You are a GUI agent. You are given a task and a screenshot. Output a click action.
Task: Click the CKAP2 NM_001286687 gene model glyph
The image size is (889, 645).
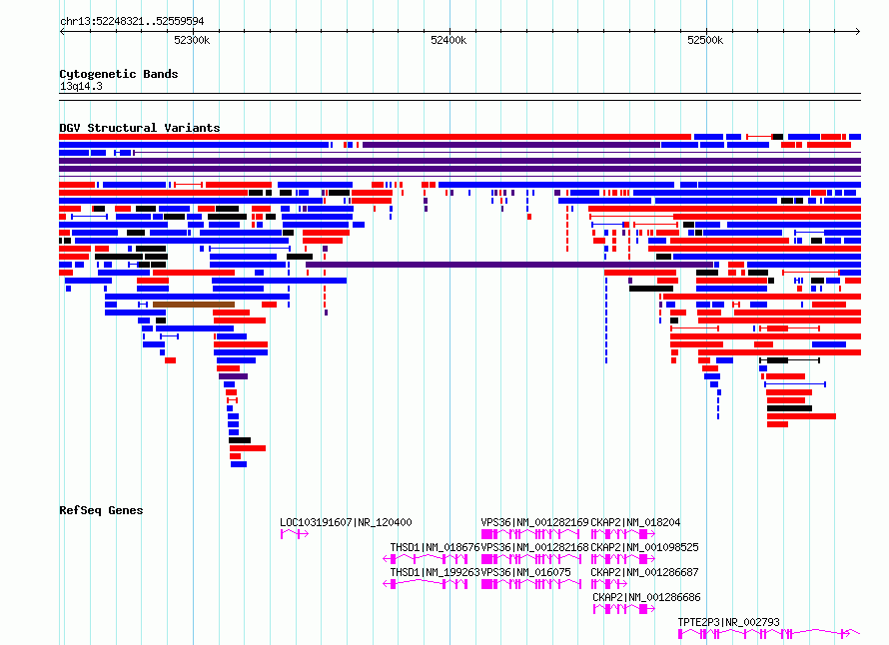coord(609,584)
